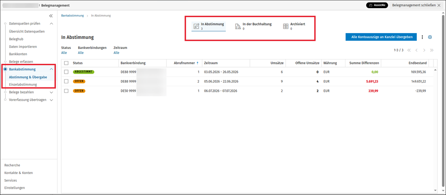Sort by Summe Differenzen column header
446x195 pixels.
(364, 63)
